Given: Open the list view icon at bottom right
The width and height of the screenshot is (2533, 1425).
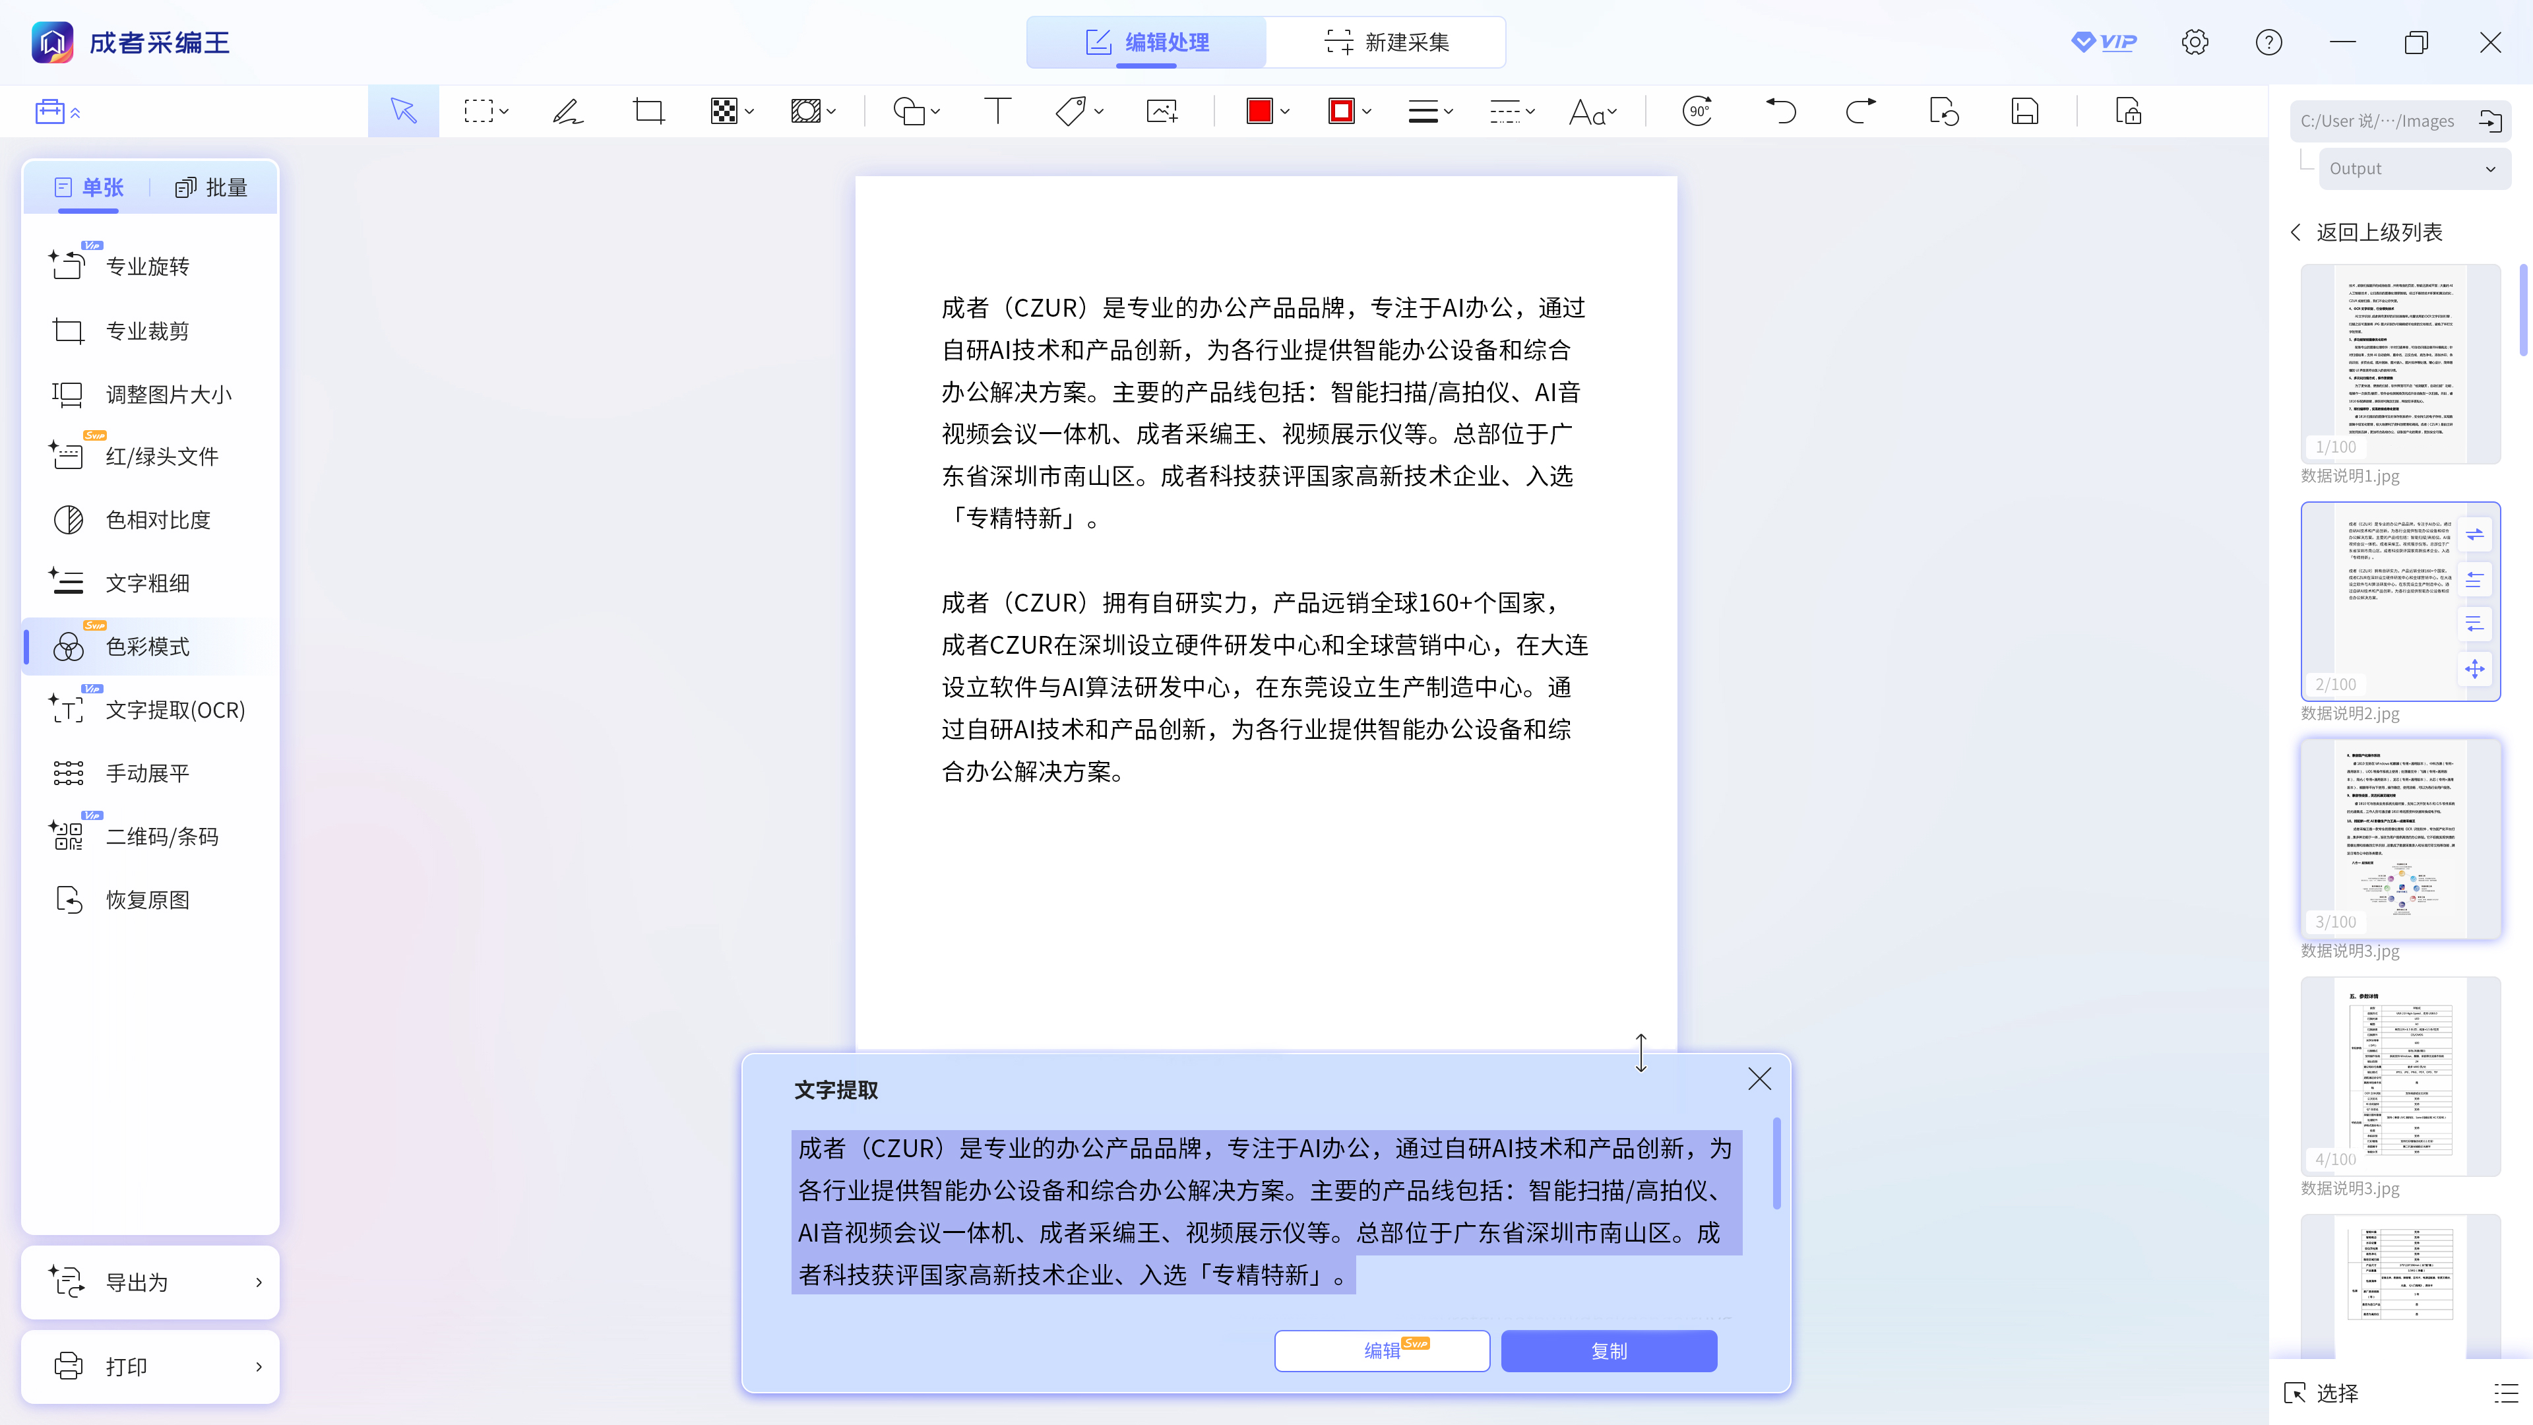Looking at the screenshot, I should coord(2505,1393).
